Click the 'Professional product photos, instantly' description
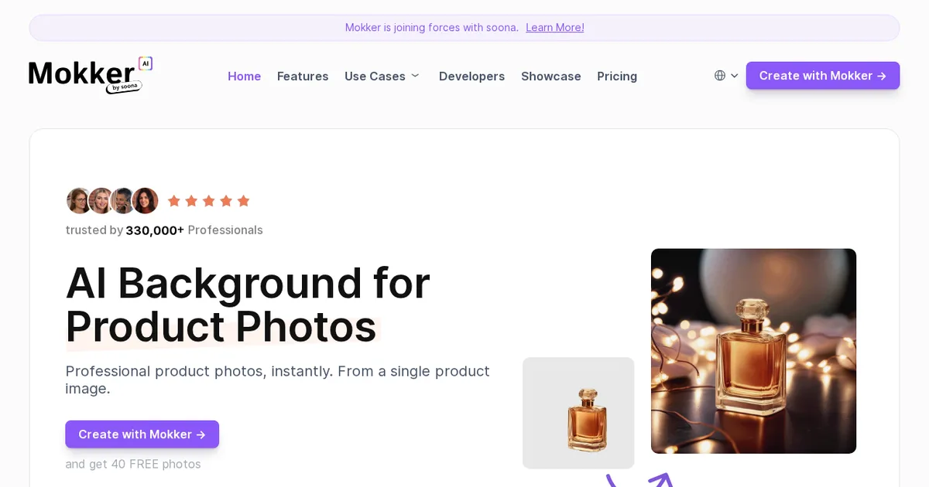Viewport: 929px width, 487px height. [278, 380]
